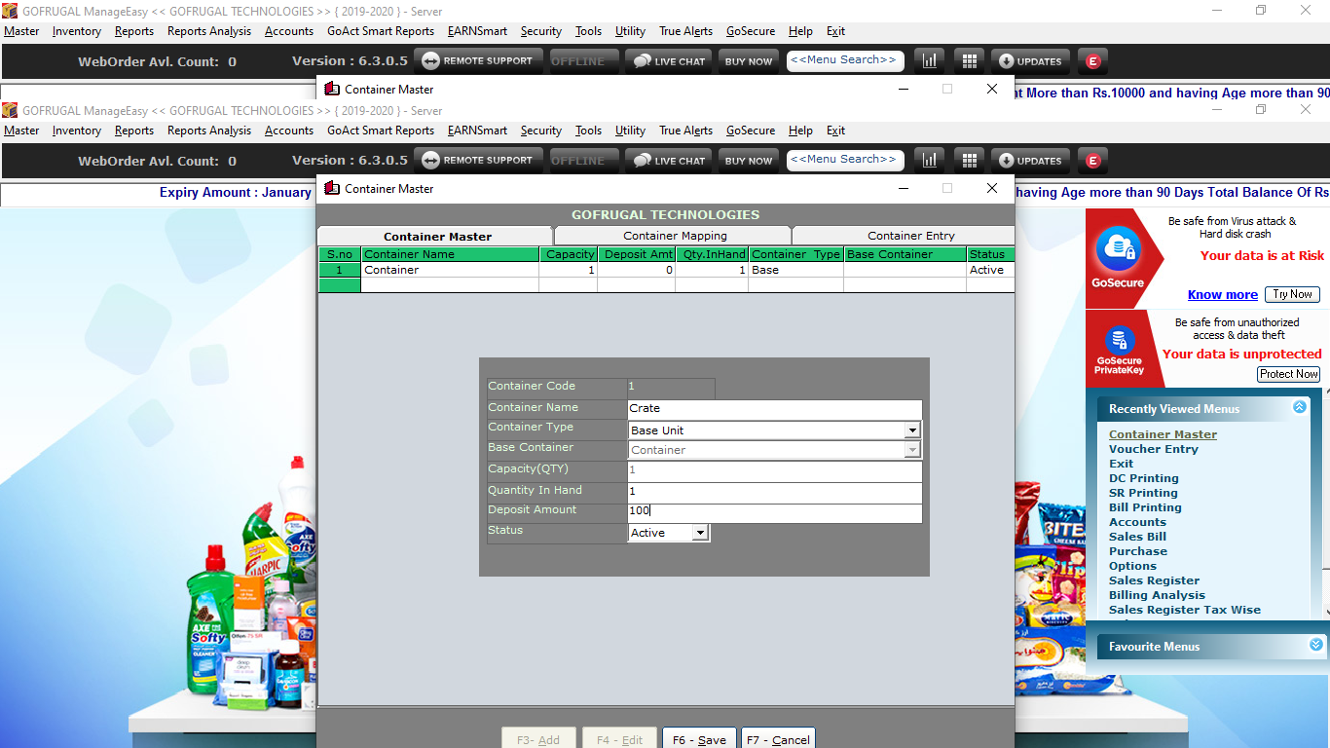Open the Master menu in the foreground window

tap(21, 131)
